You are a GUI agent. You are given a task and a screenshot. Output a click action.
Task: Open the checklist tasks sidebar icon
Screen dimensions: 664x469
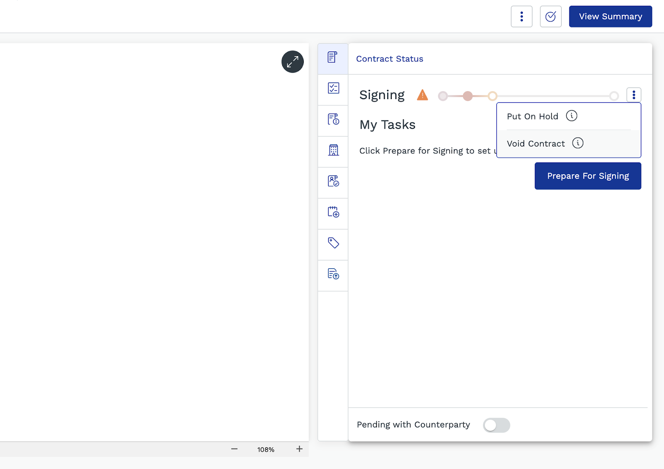[x=333, y=88]
